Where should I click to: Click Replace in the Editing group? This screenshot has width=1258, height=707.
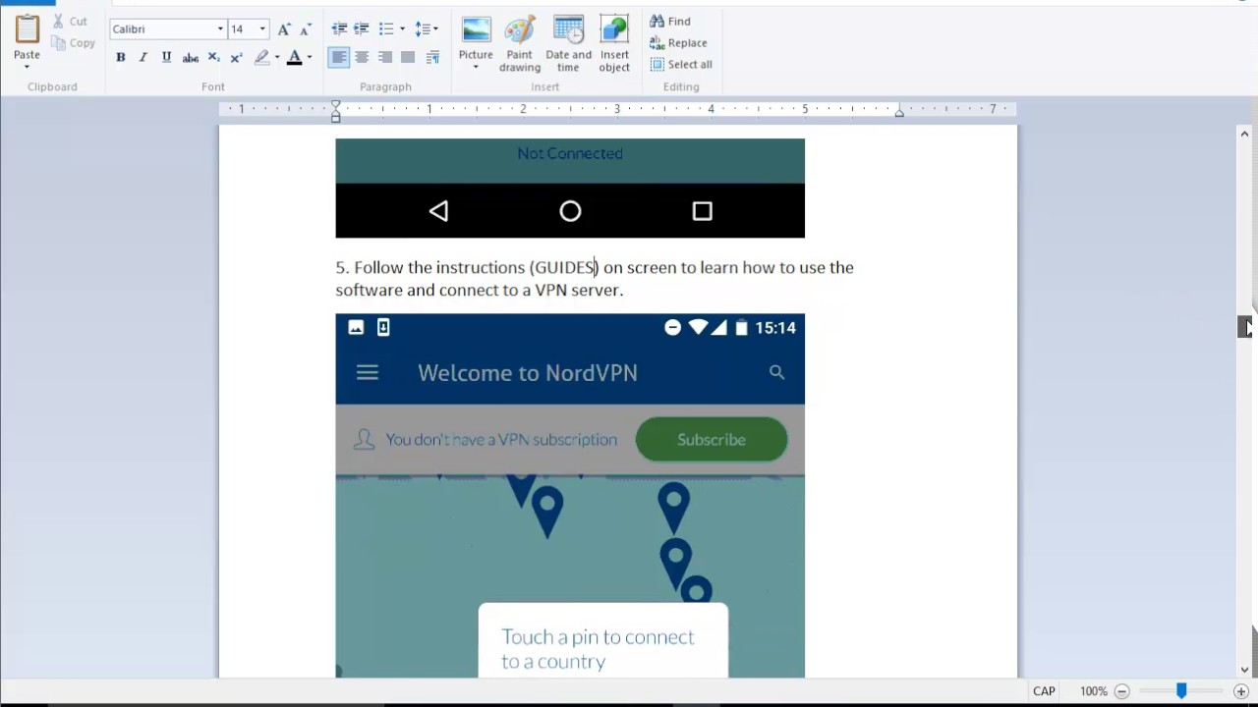click(678, 43)
